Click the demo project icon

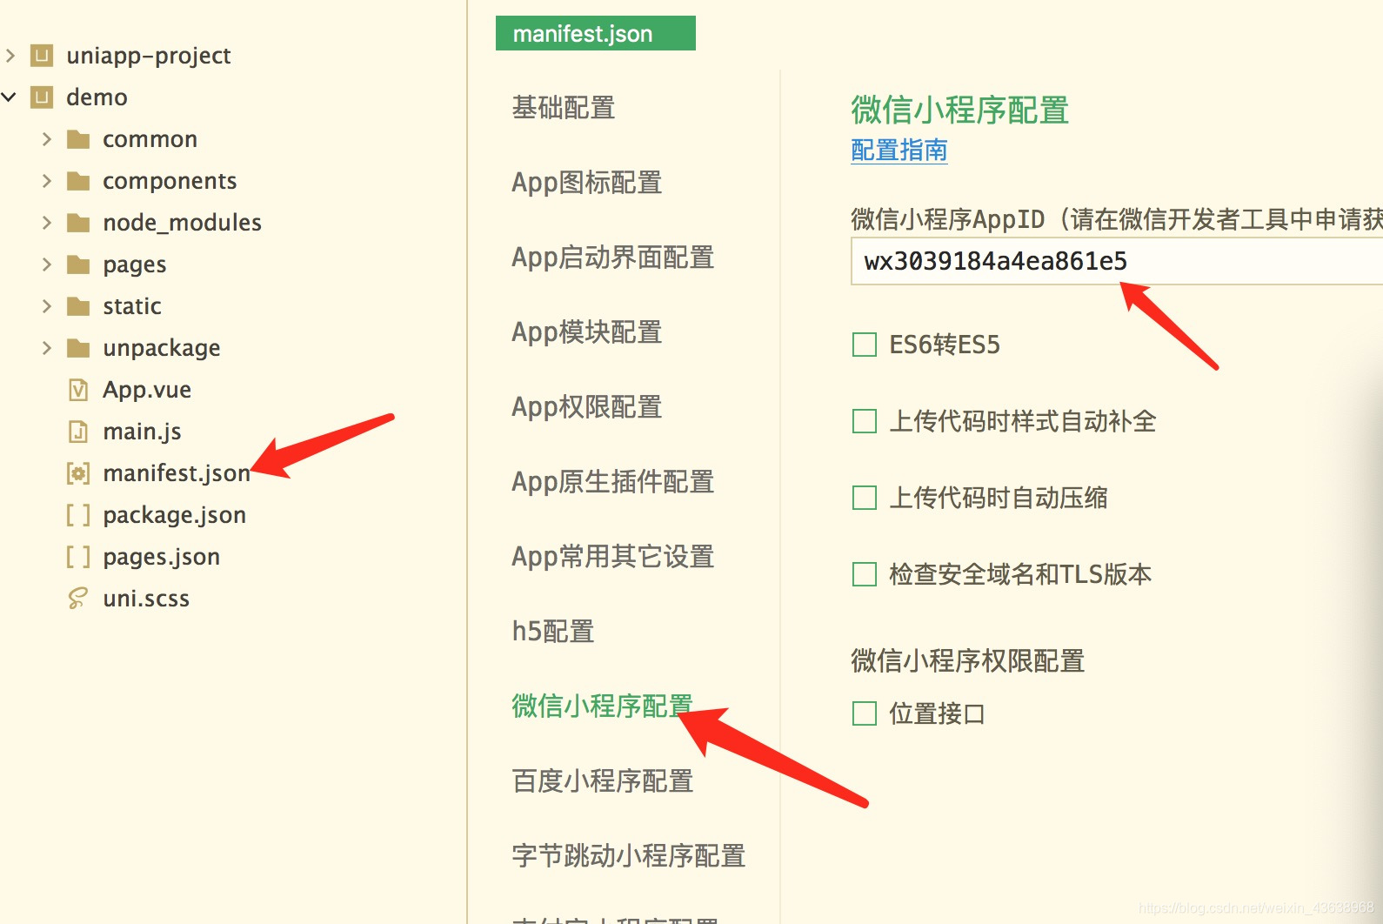[x=42, y=97]
